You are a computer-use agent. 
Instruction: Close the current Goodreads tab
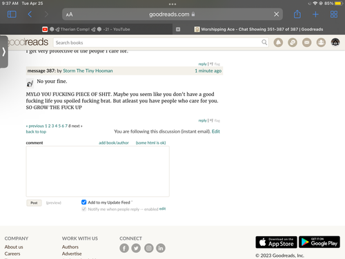(x=178, y=29)
